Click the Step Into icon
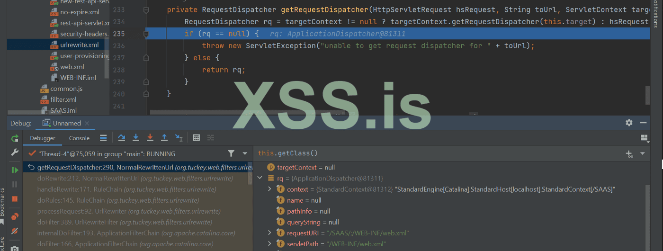 [x=136, y=138]
